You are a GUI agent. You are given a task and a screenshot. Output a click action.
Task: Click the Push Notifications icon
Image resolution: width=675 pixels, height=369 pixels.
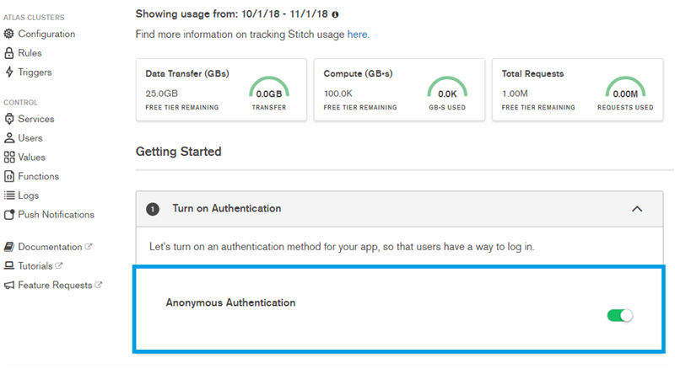coord(9,215)
